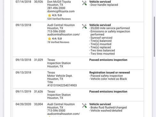Click Audi Central Houston name in 09/13/2018 row
The width and height of the screenshot is (156, 117).
[x=61, y=25]
